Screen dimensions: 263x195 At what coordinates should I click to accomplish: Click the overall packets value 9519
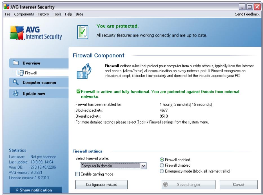[164, 116]
